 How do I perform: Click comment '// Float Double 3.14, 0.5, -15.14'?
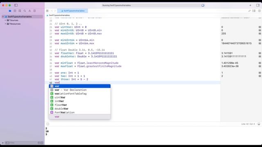80,50
